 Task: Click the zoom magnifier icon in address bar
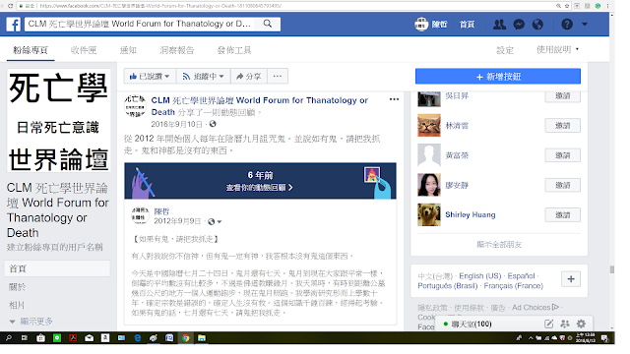(558, 6)
